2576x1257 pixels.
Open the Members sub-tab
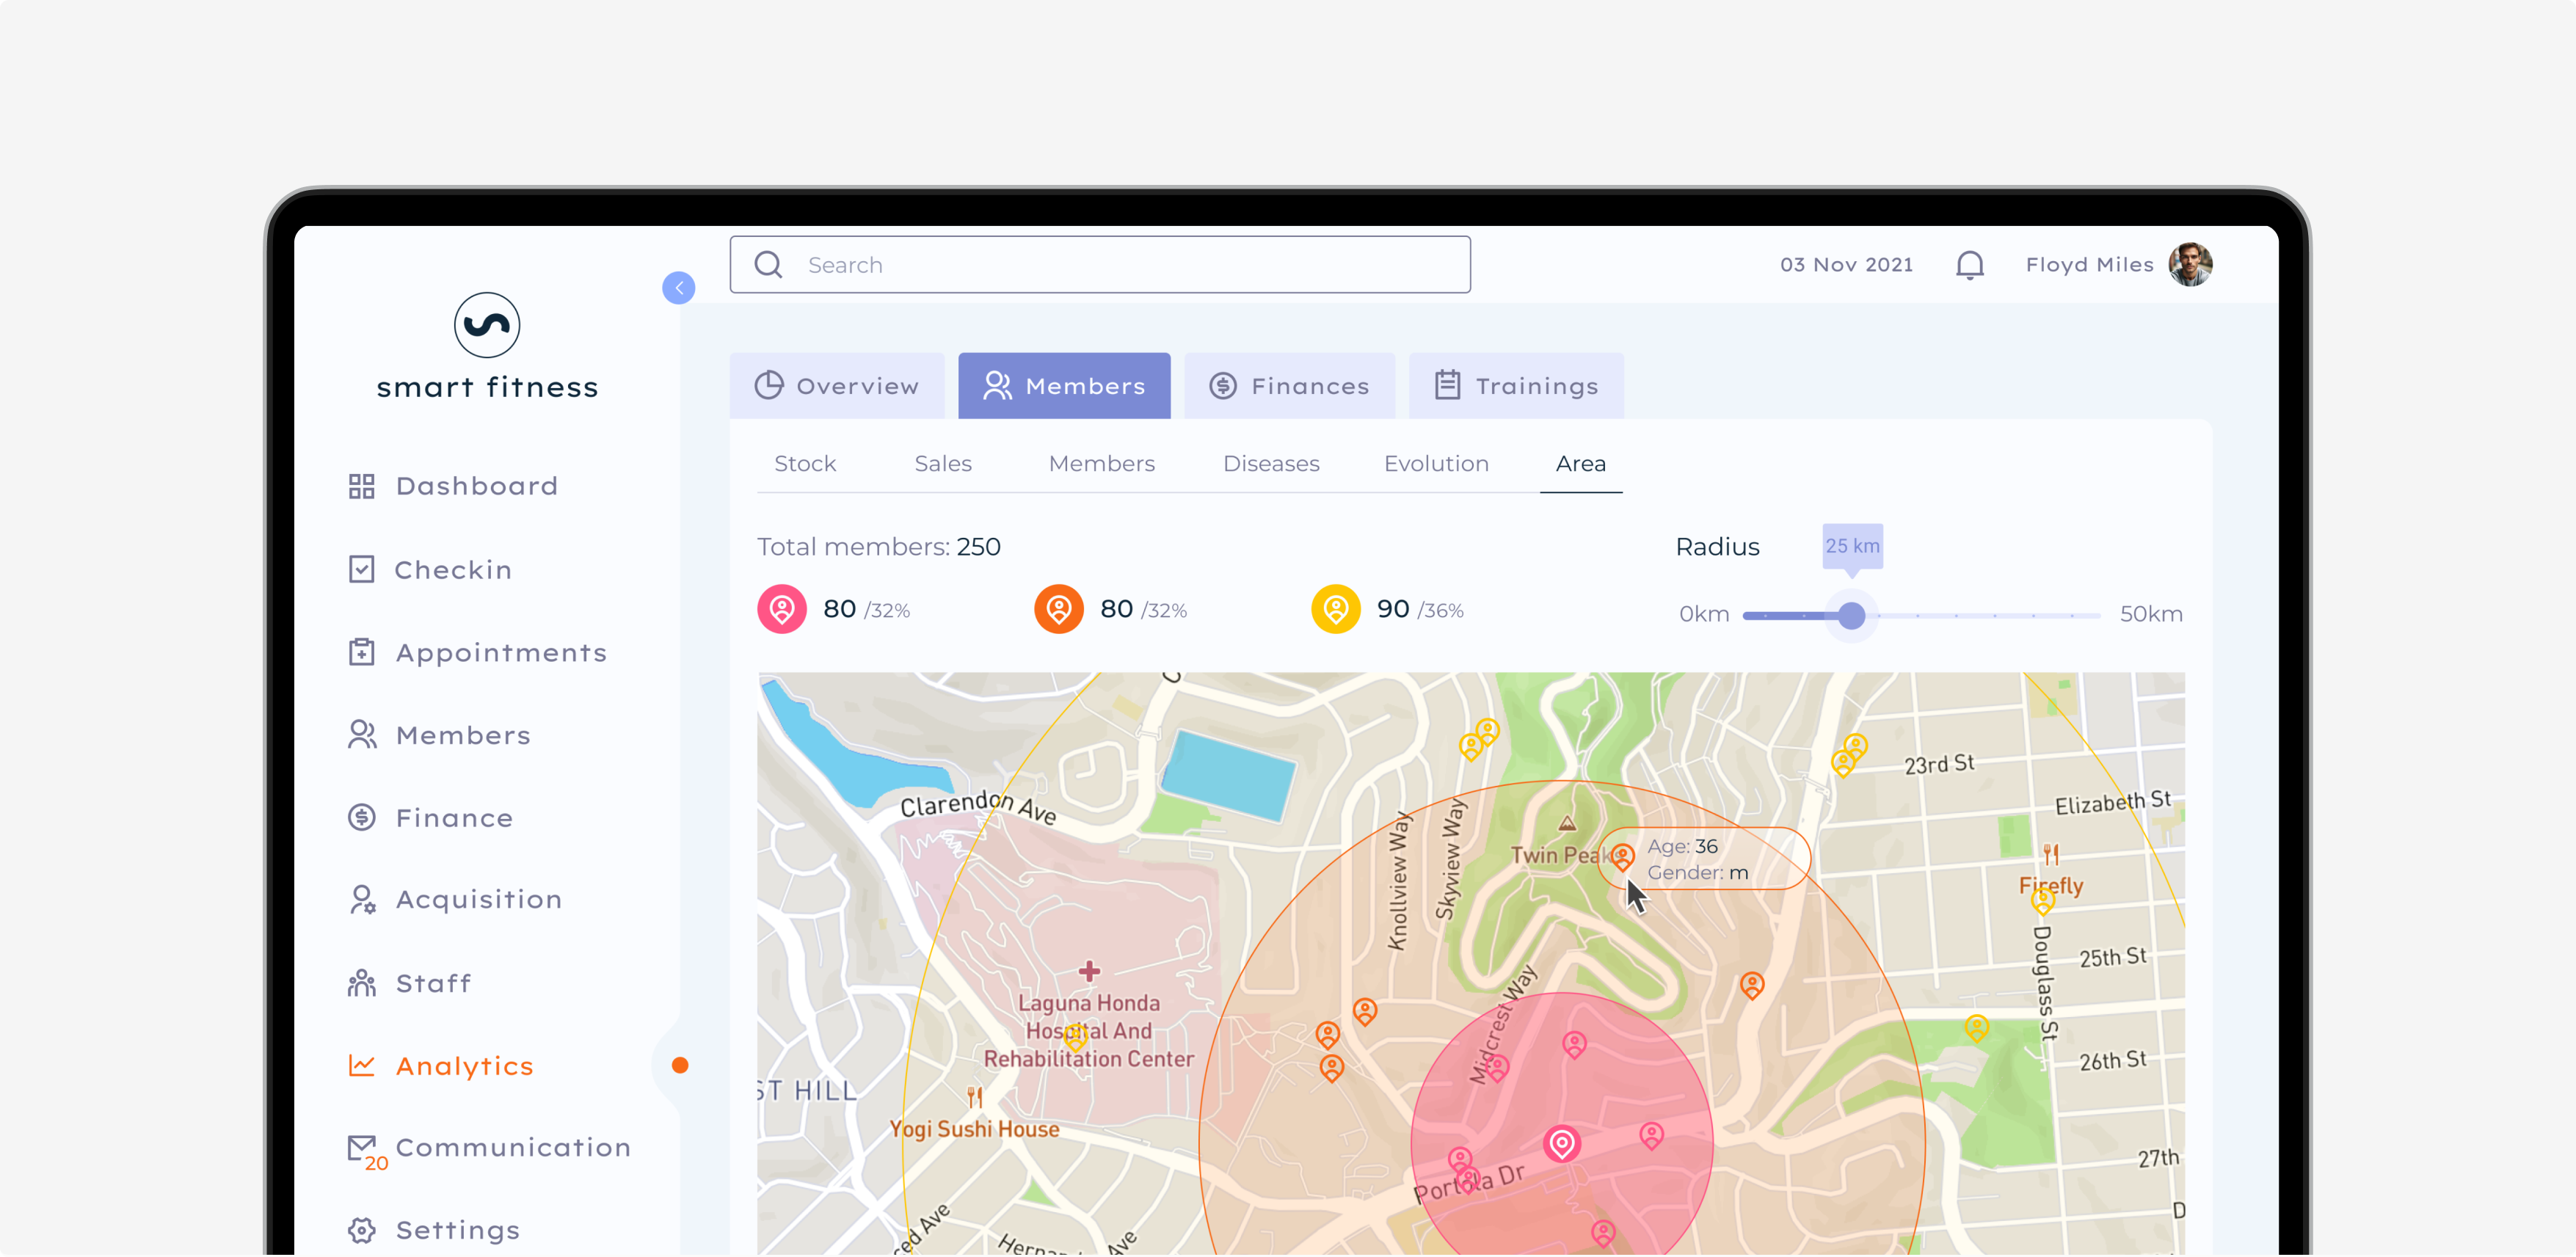(1101, 464)
